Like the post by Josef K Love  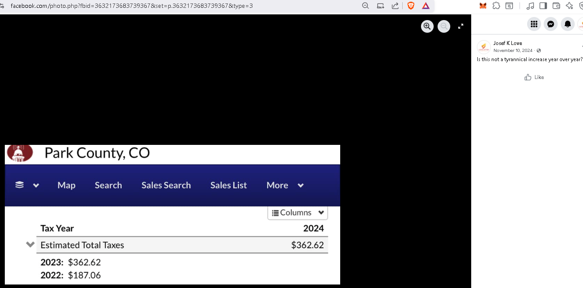point(534,77)
